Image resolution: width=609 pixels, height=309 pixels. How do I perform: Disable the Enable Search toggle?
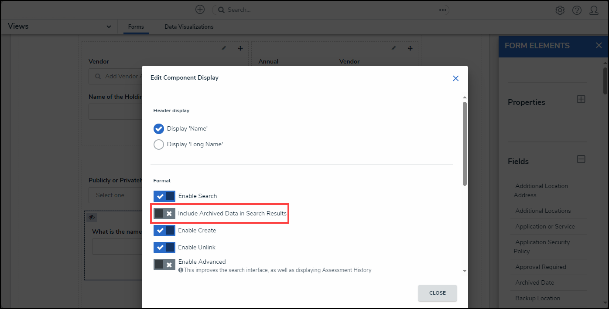(x=164, y=196)
